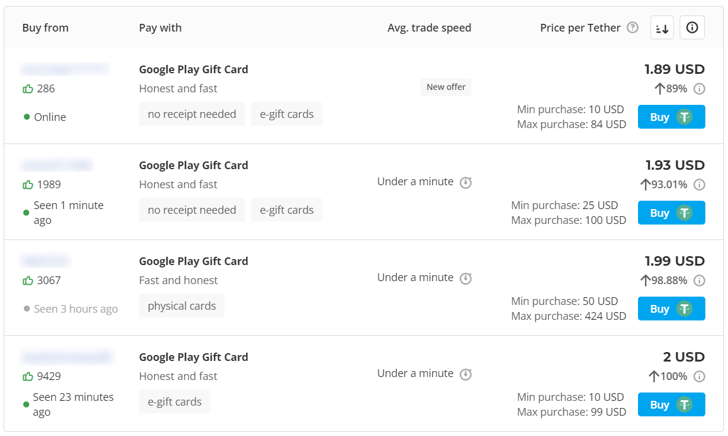Click the info icon beside the 89% markup
The width and height of the screenshot is (728, 436).
click(x=699, y=88)
